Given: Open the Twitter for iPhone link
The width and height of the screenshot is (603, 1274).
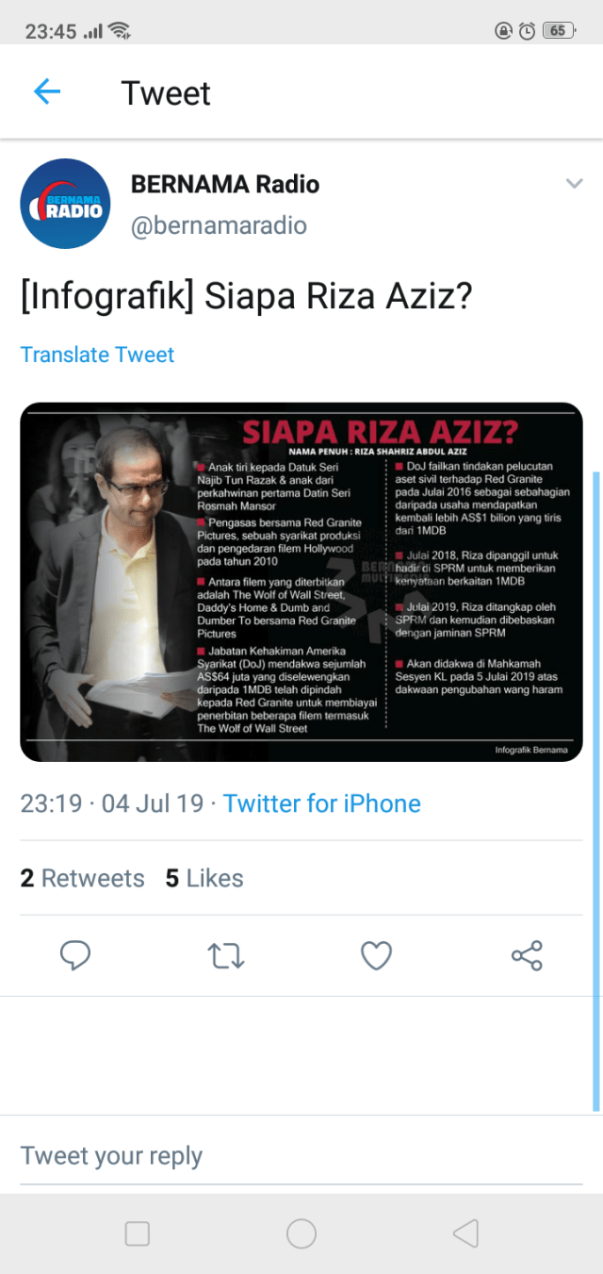Looking at the screenshot, I should tap(321, 803).
